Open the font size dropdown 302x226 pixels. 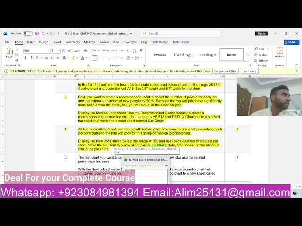[x=59, y=51]
